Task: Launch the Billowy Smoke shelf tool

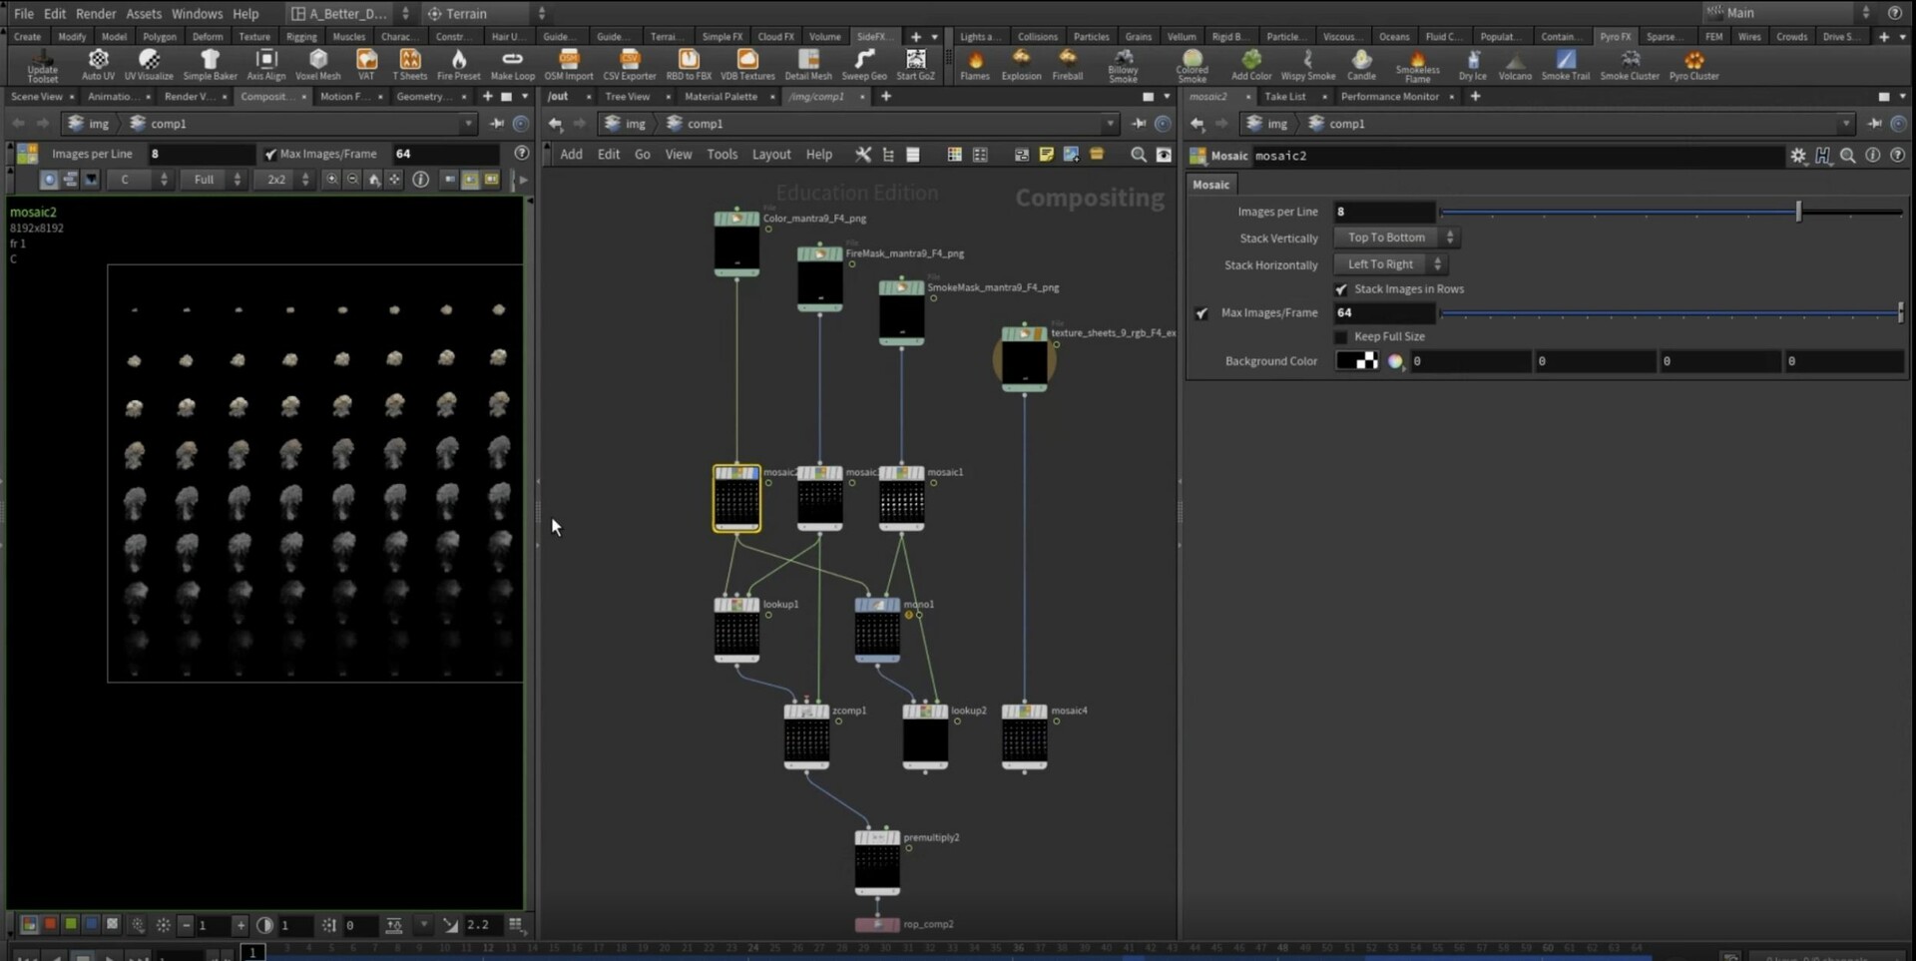Action: [1122, 63]
